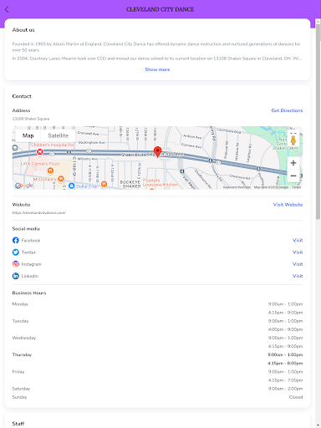
Task: Expand About us with Show more
Action: pyautogui.click(x=157, y=69)
